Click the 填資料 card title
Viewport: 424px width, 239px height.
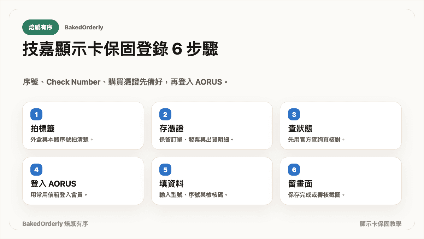[172, 184]
